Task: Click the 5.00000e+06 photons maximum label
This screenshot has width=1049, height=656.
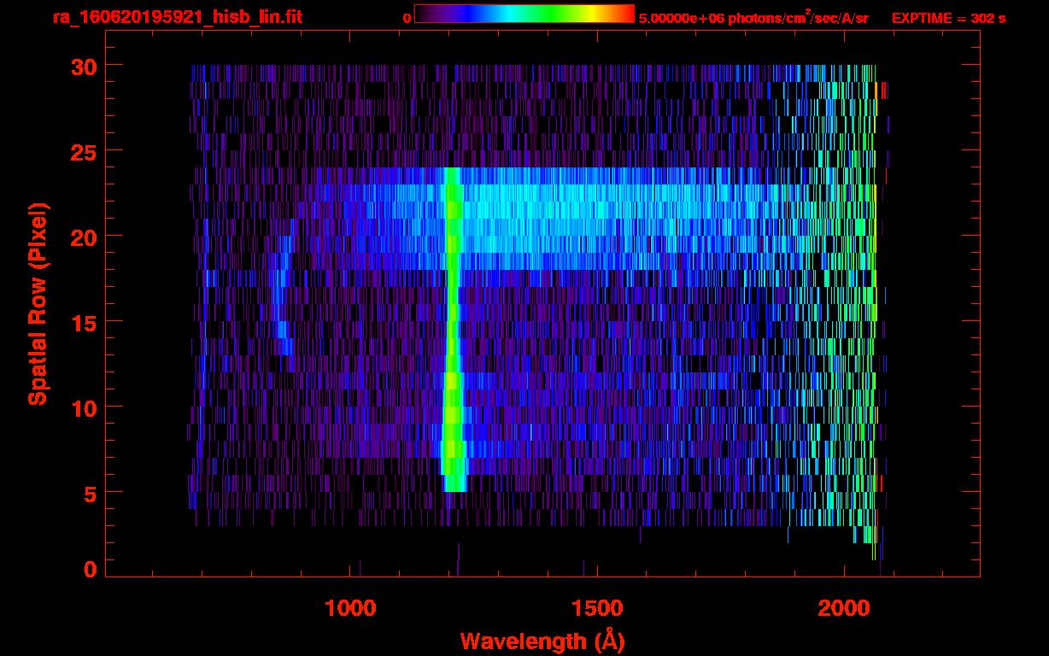Action: tap(753, 18)
